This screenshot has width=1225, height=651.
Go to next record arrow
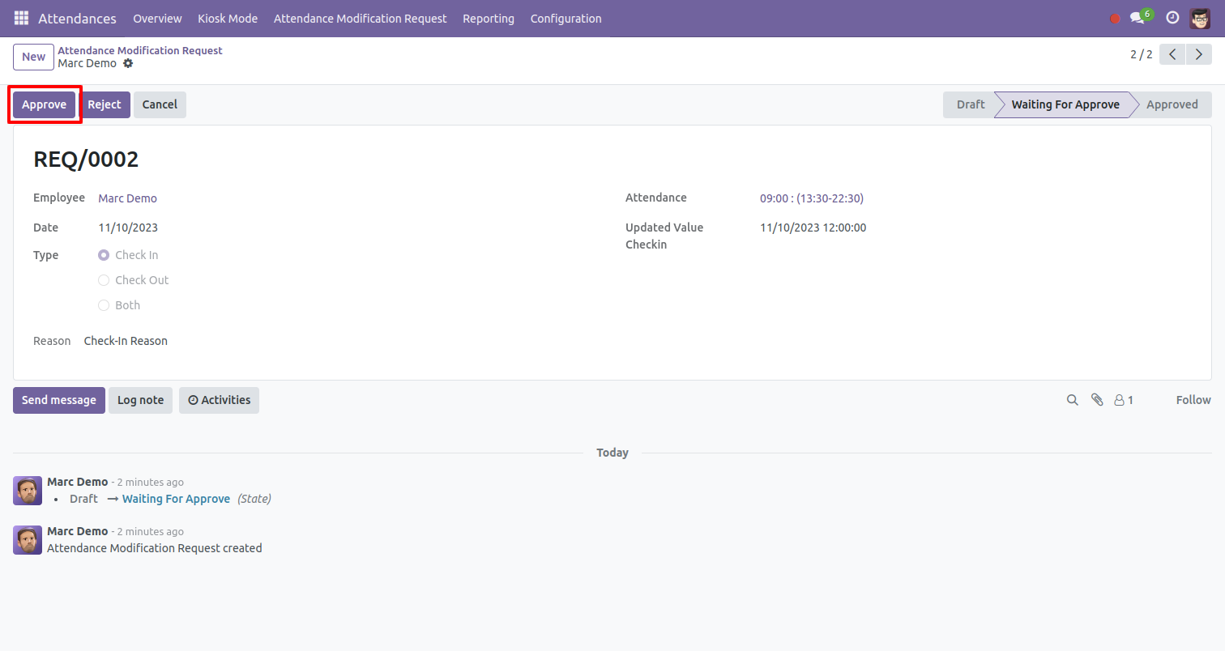pyautogui.click(x=1199, y=54)
